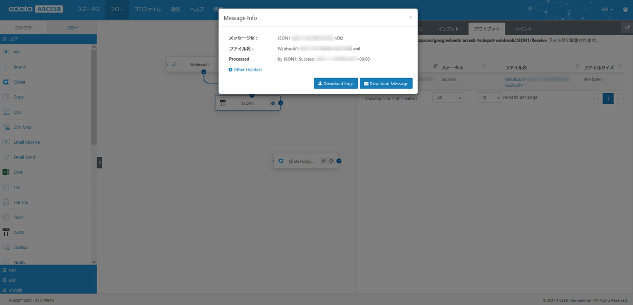
Task: Open the records per page dropdown
Action: click(x=489, y=98)
